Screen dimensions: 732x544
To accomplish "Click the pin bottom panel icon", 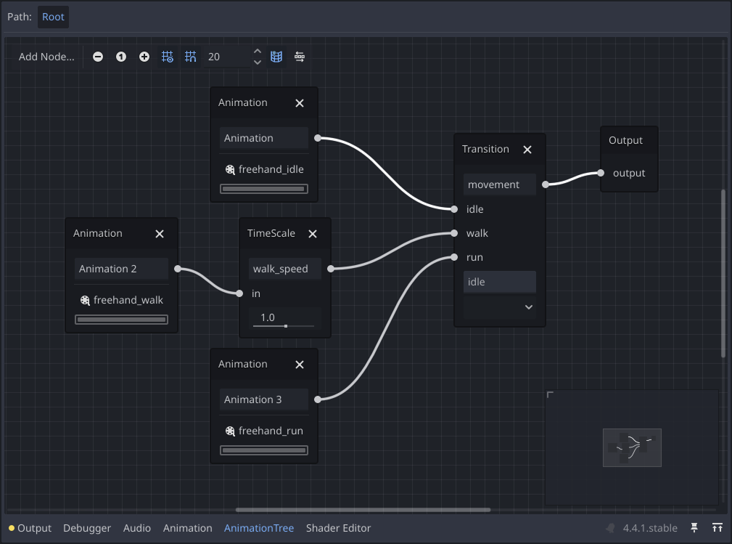I will (694, 528).
